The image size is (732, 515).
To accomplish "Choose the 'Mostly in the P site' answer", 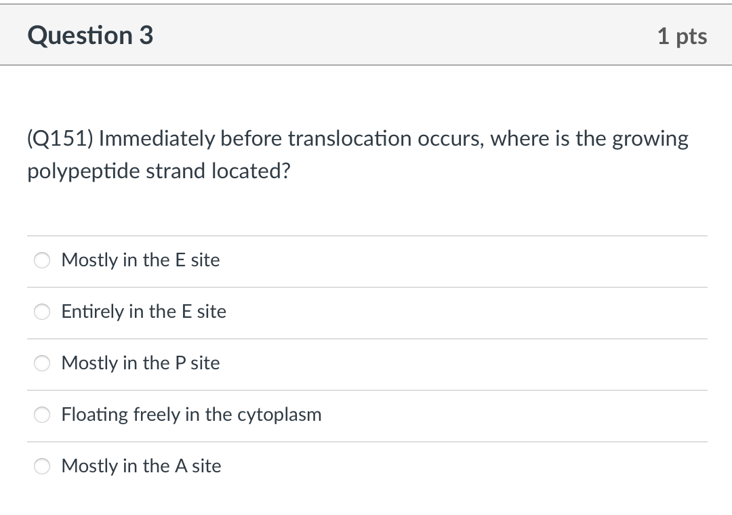I will [42, 363].
